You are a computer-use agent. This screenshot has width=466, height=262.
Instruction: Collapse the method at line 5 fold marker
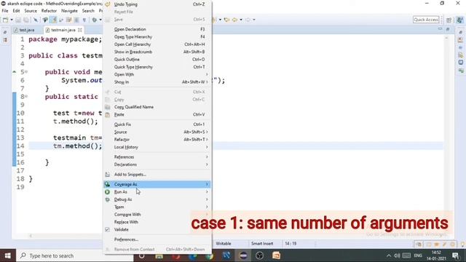pos(26,71)
